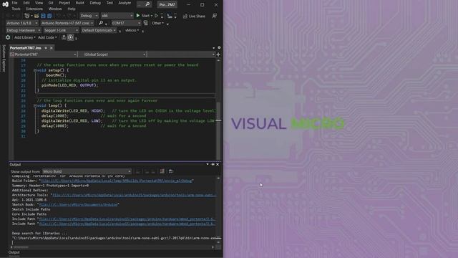The width and height of the screenshot is (458, 258).
Task: Open the Extensions menu
Action: click(x=34, y=9)
